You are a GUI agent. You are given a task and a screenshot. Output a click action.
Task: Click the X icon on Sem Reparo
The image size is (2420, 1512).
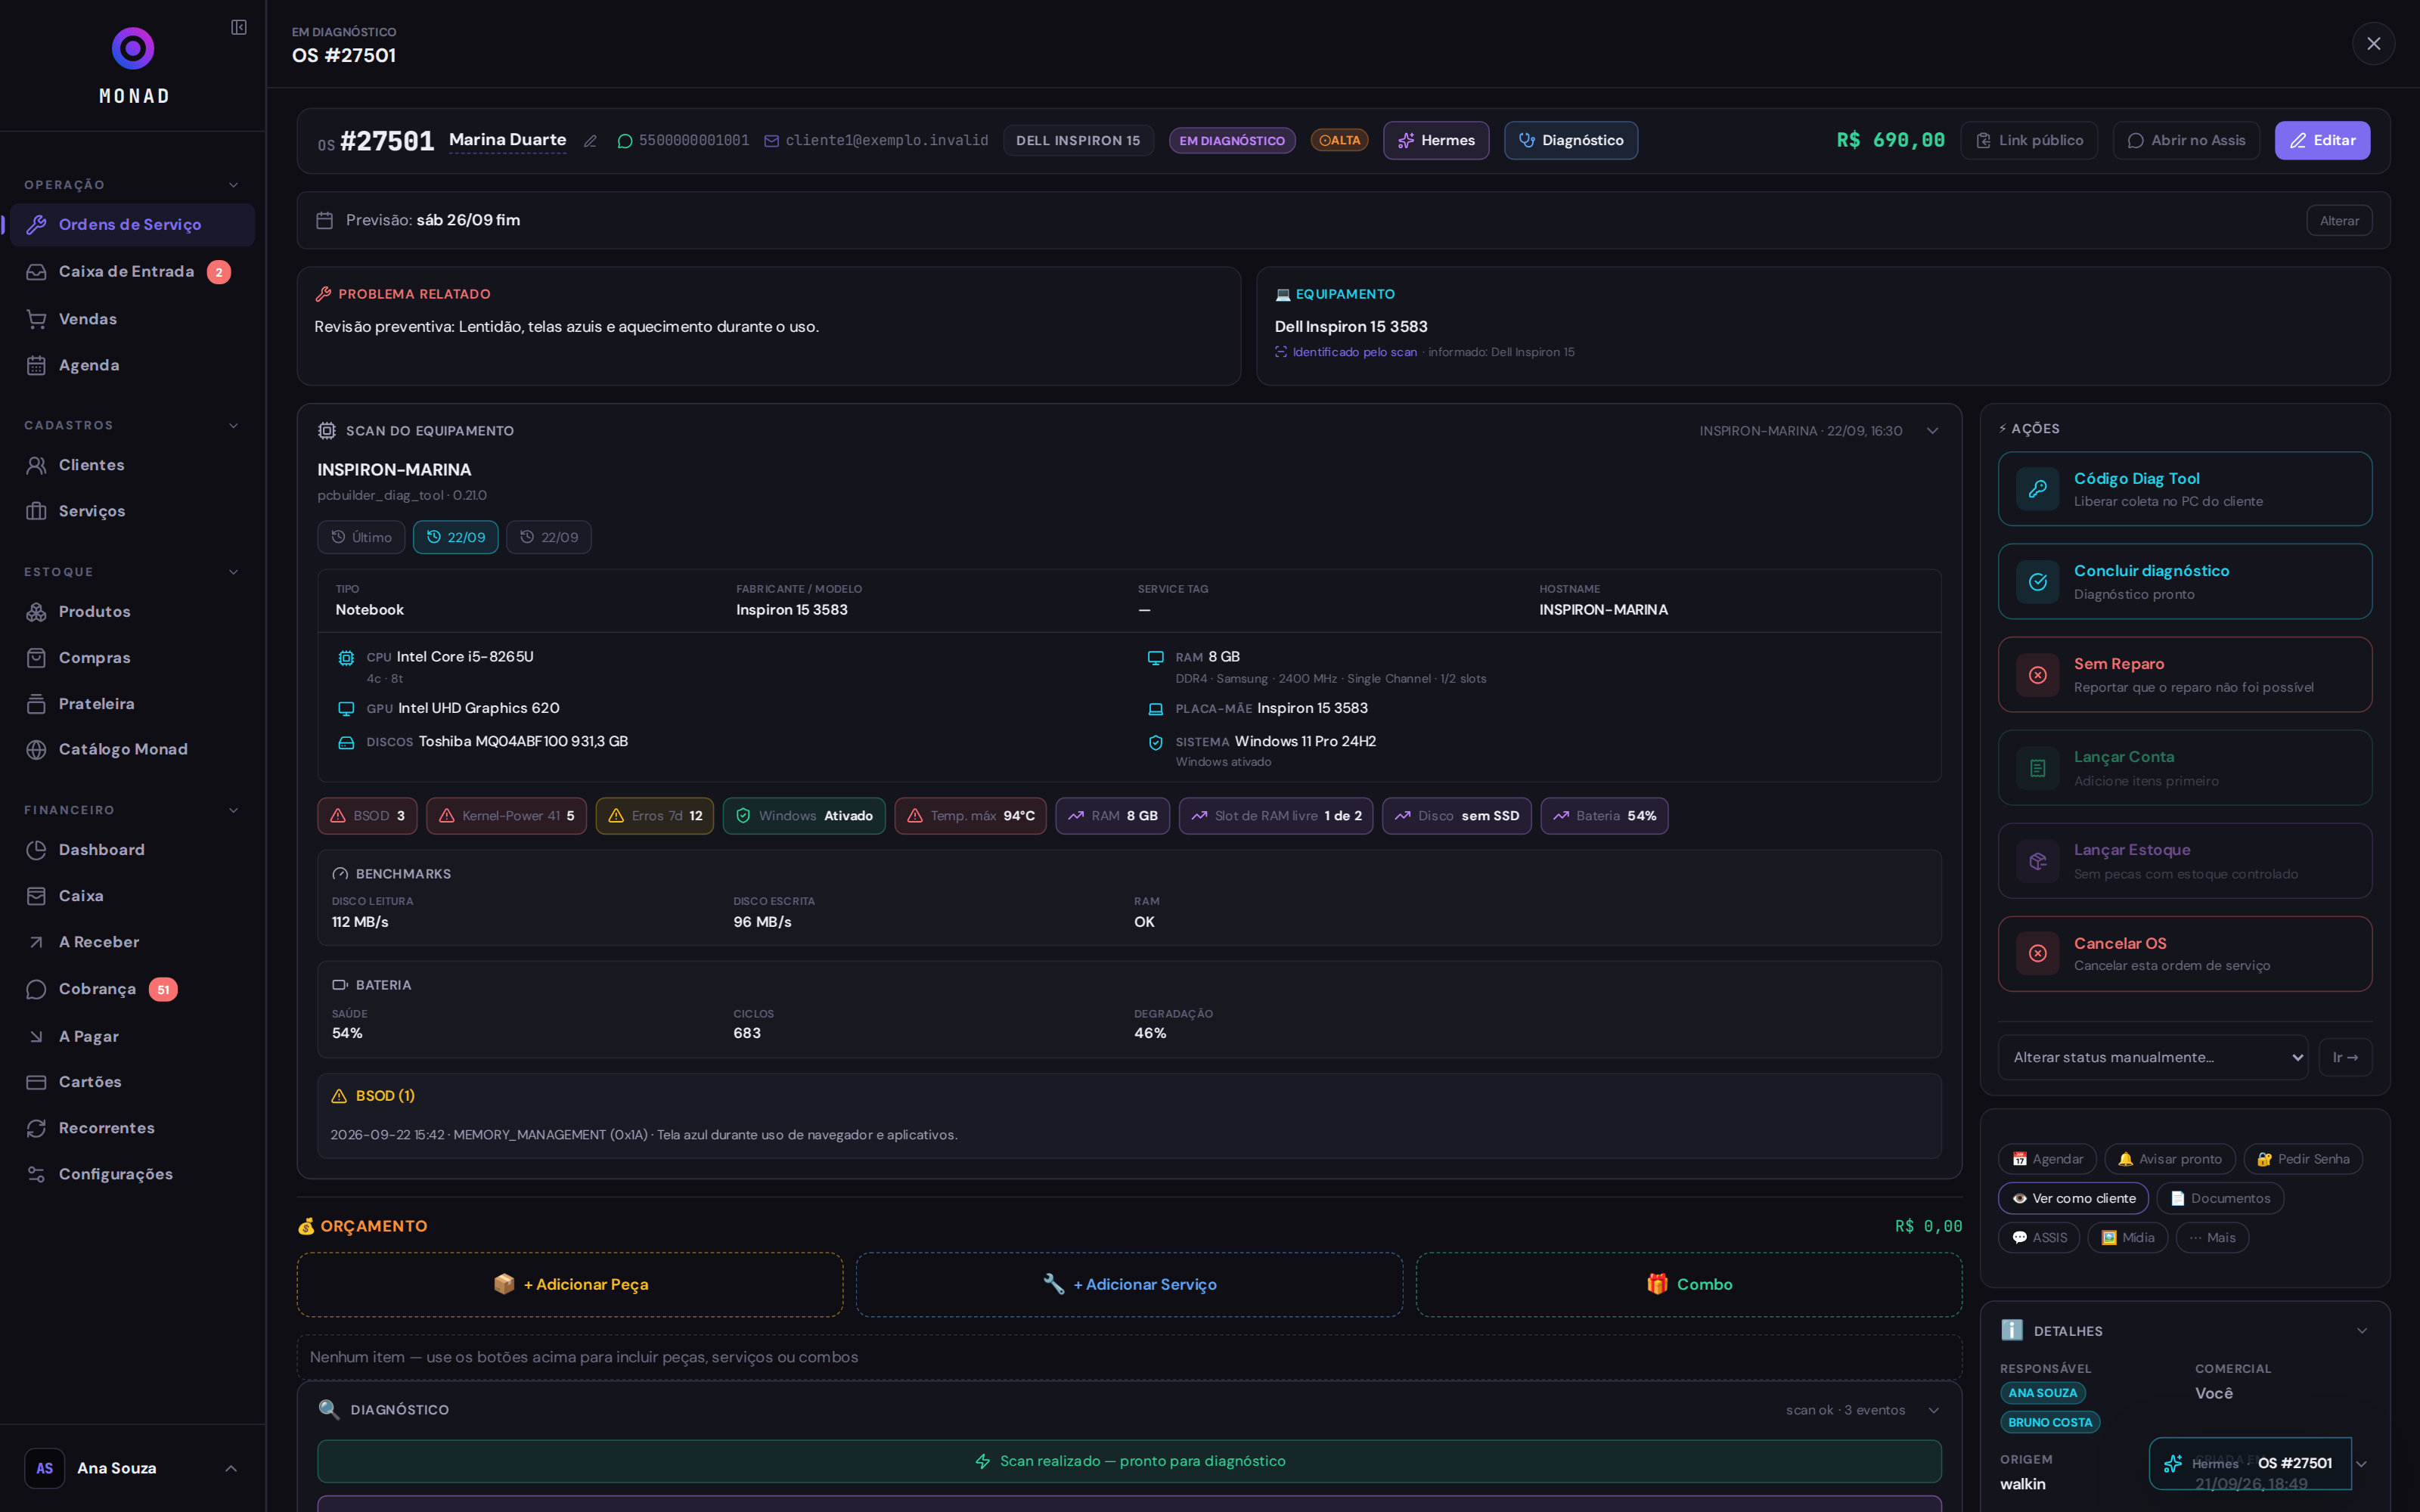pyautogui.click(x=2037, y=675)
